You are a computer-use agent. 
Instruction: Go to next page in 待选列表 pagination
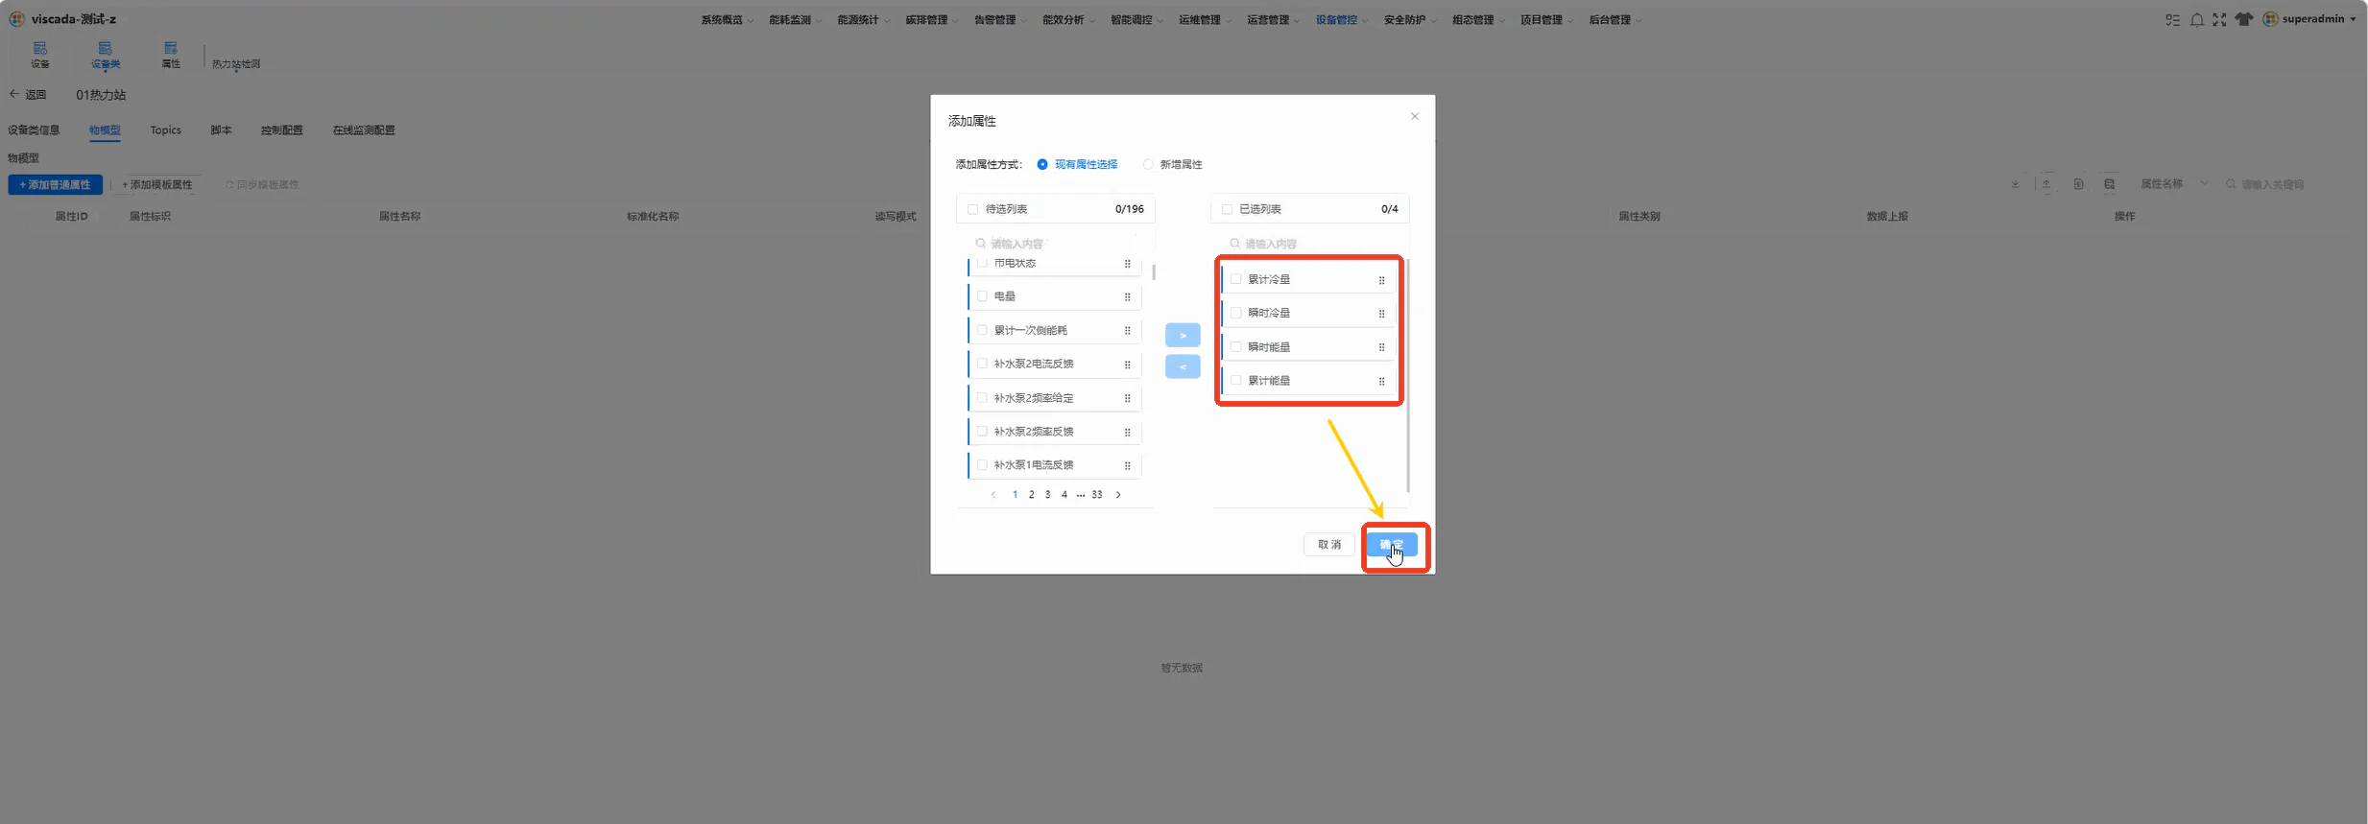pyautogui.click(x=1118, y=495)
